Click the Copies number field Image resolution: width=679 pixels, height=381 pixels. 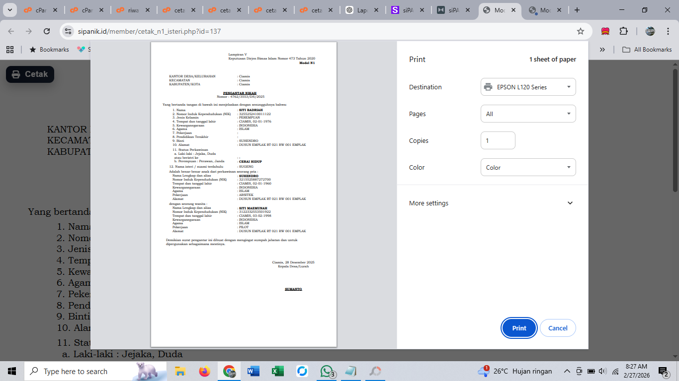pos(498,140)
